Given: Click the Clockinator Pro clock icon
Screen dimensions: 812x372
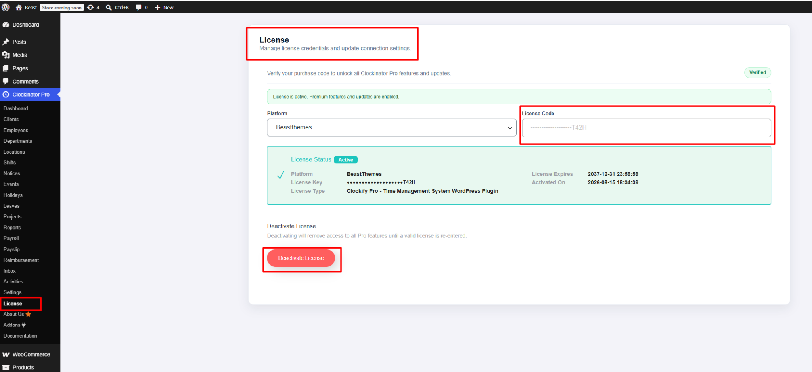Looking at the screenshot, I should 6,95.
